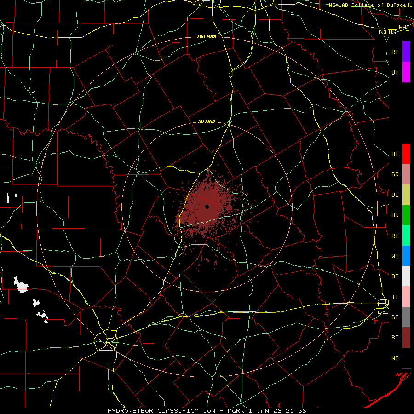Select the BD yellow legend block
This screenshot has width=414, height=414.
406,195
